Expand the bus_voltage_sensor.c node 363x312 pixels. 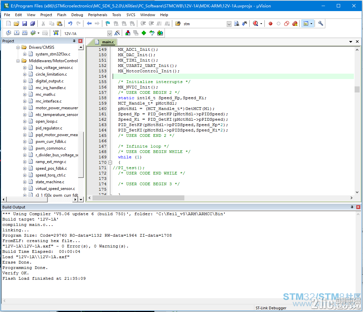click(25, 68)
